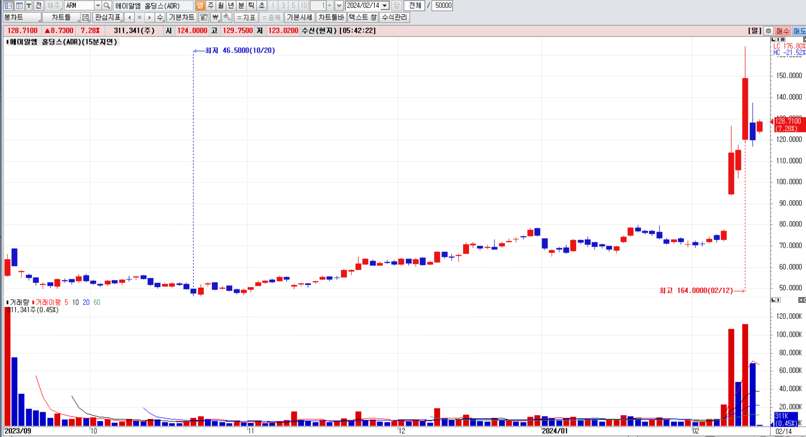Click the chart tools icon beside 기본차트
The height and width of the screenshot is (437, 806).
tap(204, 17)
